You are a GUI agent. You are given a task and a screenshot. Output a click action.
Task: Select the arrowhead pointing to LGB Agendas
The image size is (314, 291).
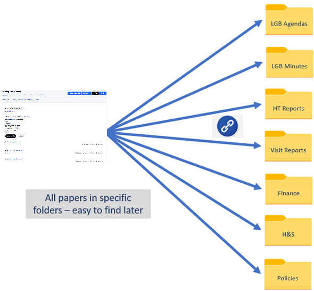click(x=258, y=23)
